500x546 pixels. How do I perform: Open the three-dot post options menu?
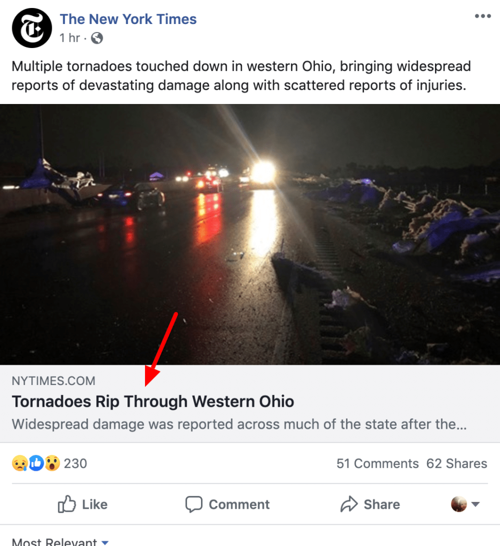482,17
